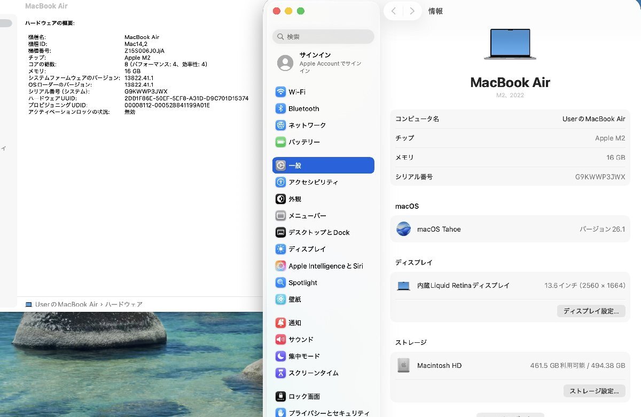Viewport: 641px width, 417px height.
Task: Select Spotlight magnifier icon in sidebar
Action: click(x=280, y=282)
